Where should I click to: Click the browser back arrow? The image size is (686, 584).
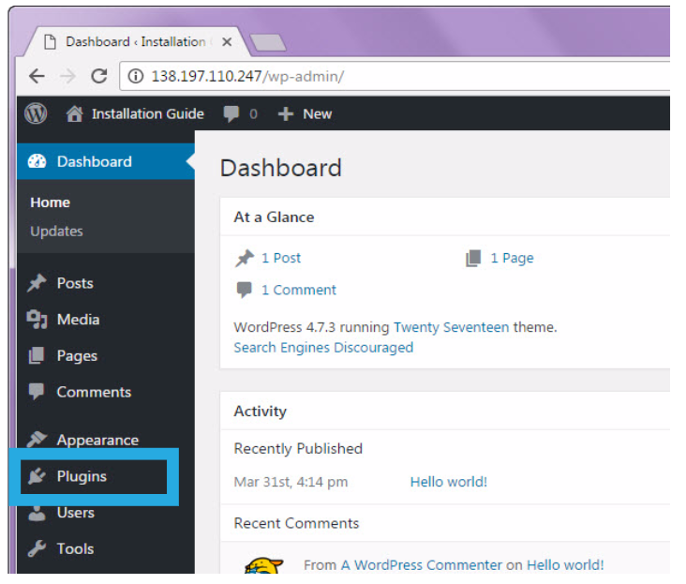click(37, 76)
